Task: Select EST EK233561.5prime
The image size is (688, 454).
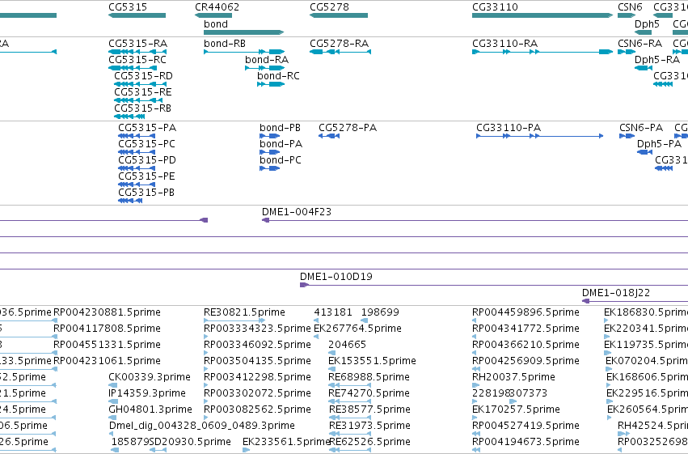Action: point(286,442)
